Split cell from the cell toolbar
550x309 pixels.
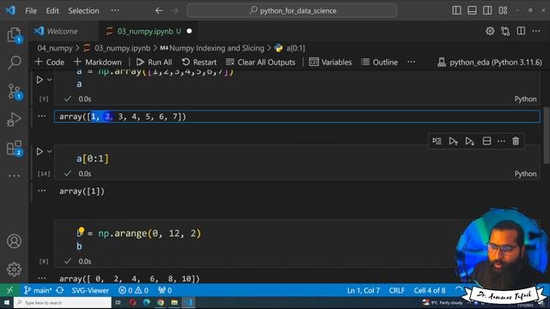pos(486,141)
